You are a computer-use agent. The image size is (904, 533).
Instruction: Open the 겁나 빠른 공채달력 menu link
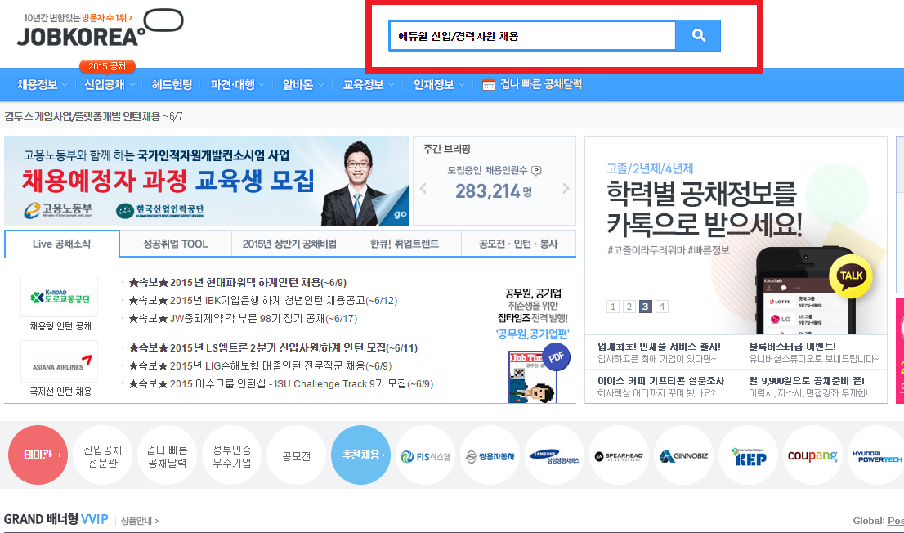coord(541,85)
